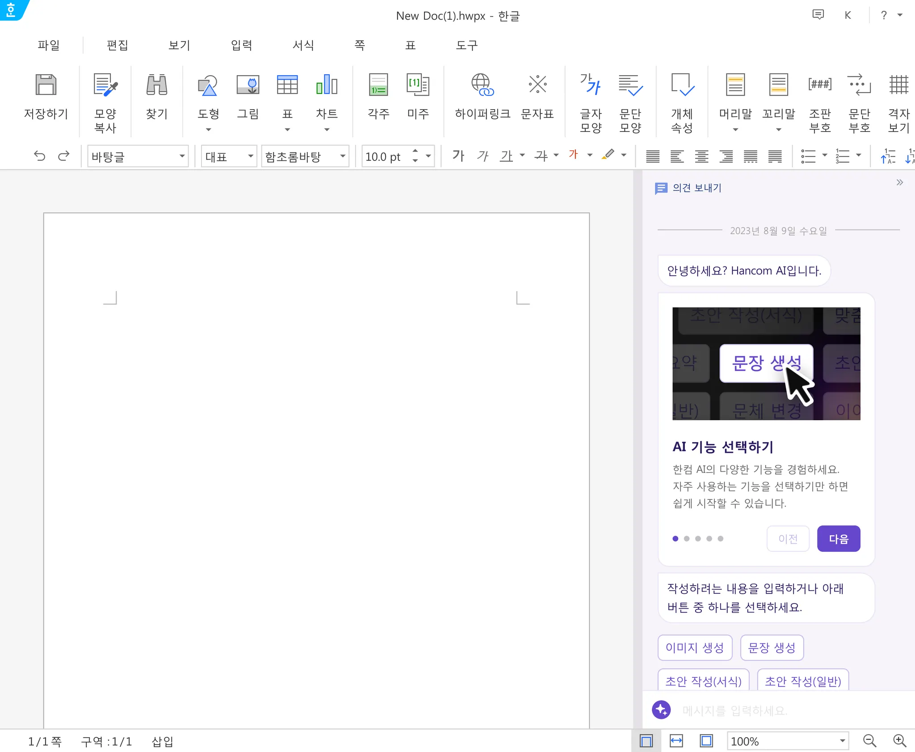The height and width of the screenshot is (752, 915).
Task: Select the 모양 복사 format copy tool
Action: (x=105, y=85)
